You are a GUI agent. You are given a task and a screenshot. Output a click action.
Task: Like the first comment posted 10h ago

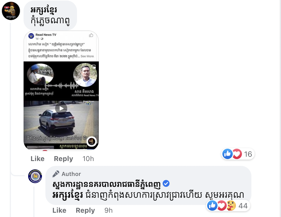(37, 159)
